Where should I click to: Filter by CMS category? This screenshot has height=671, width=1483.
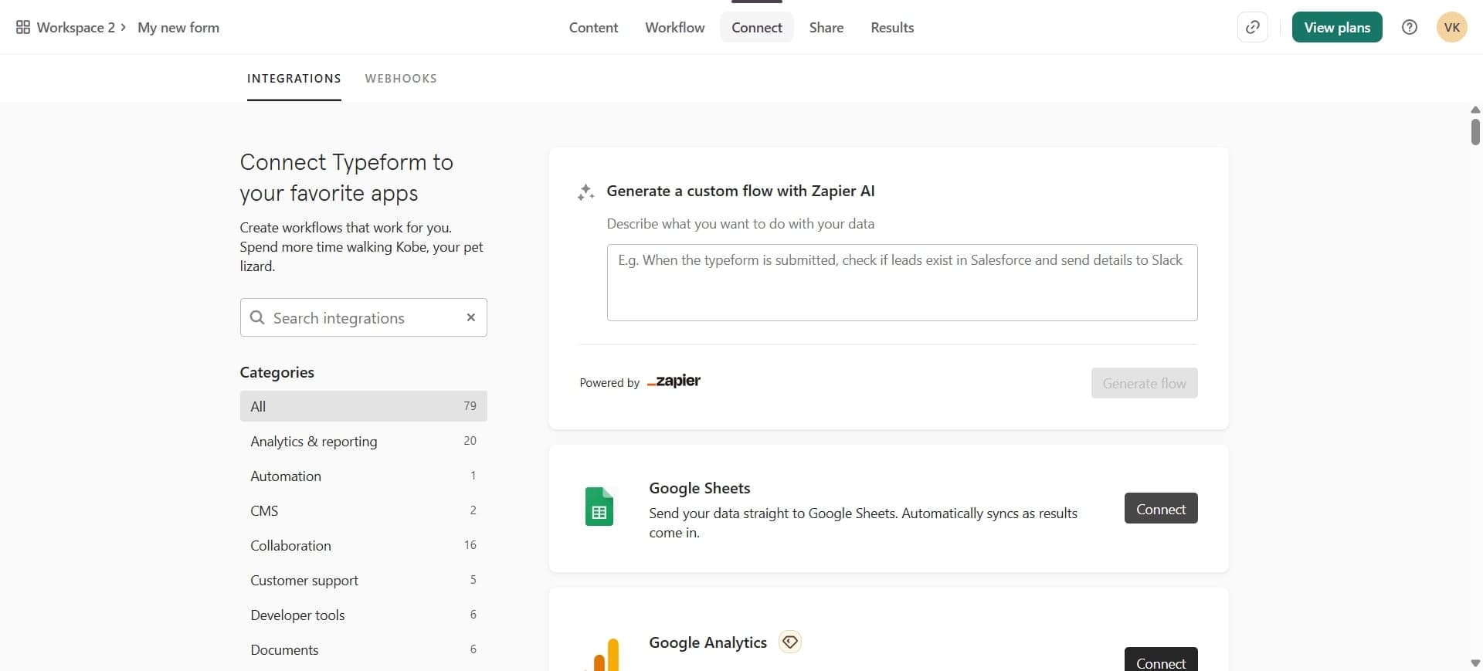pyautogui.click(x=364, y=510)
